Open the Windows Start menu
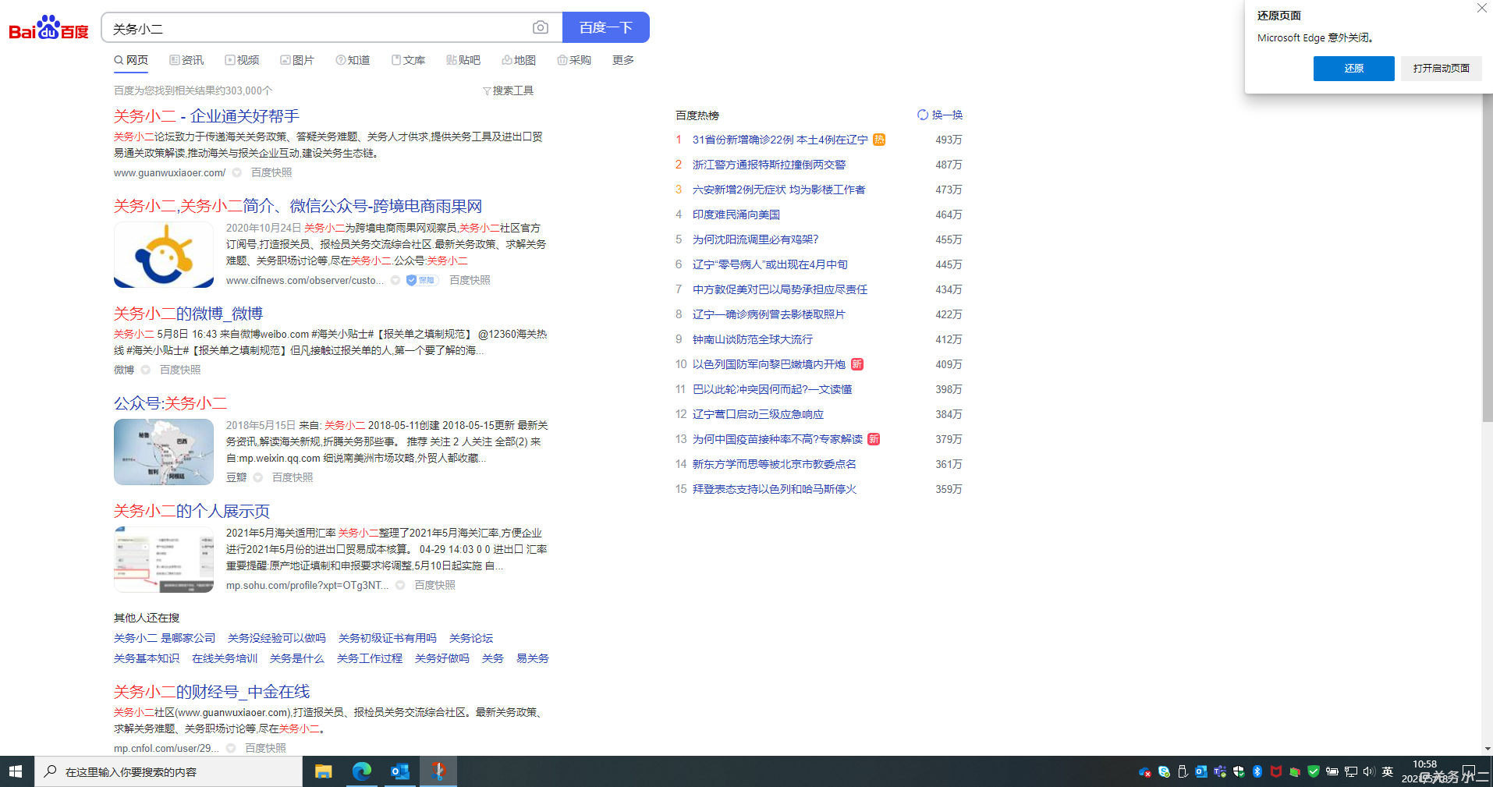This screenshot has width=1493, height=787. coord(16,771)
